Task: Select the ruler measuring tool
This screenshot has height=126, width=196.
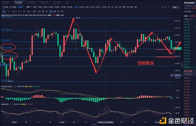Action: (x=47, y=12)
